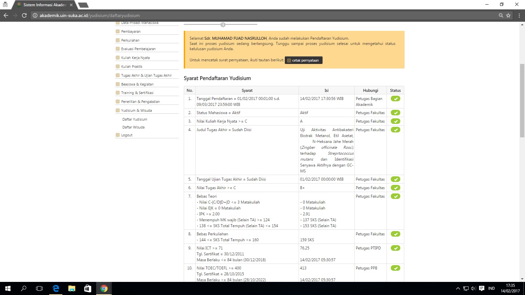Click the browser reload page icon
This screenshot has height=295, width=525.
tap(24, 15)
